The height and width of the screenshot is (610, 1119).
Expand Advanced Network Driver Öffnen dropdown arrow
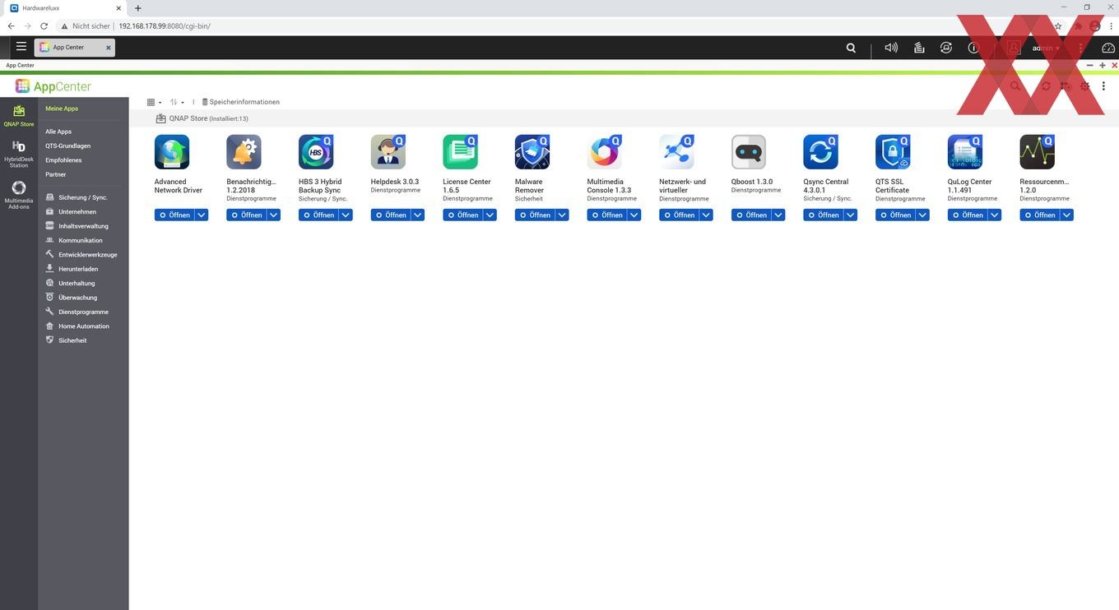click(202, 215)
